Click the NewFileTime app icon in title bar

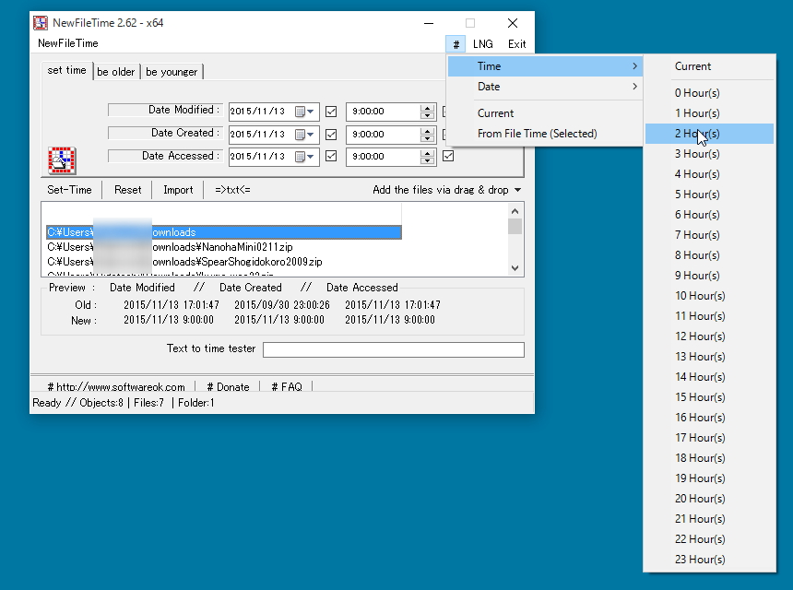(40, 23)
